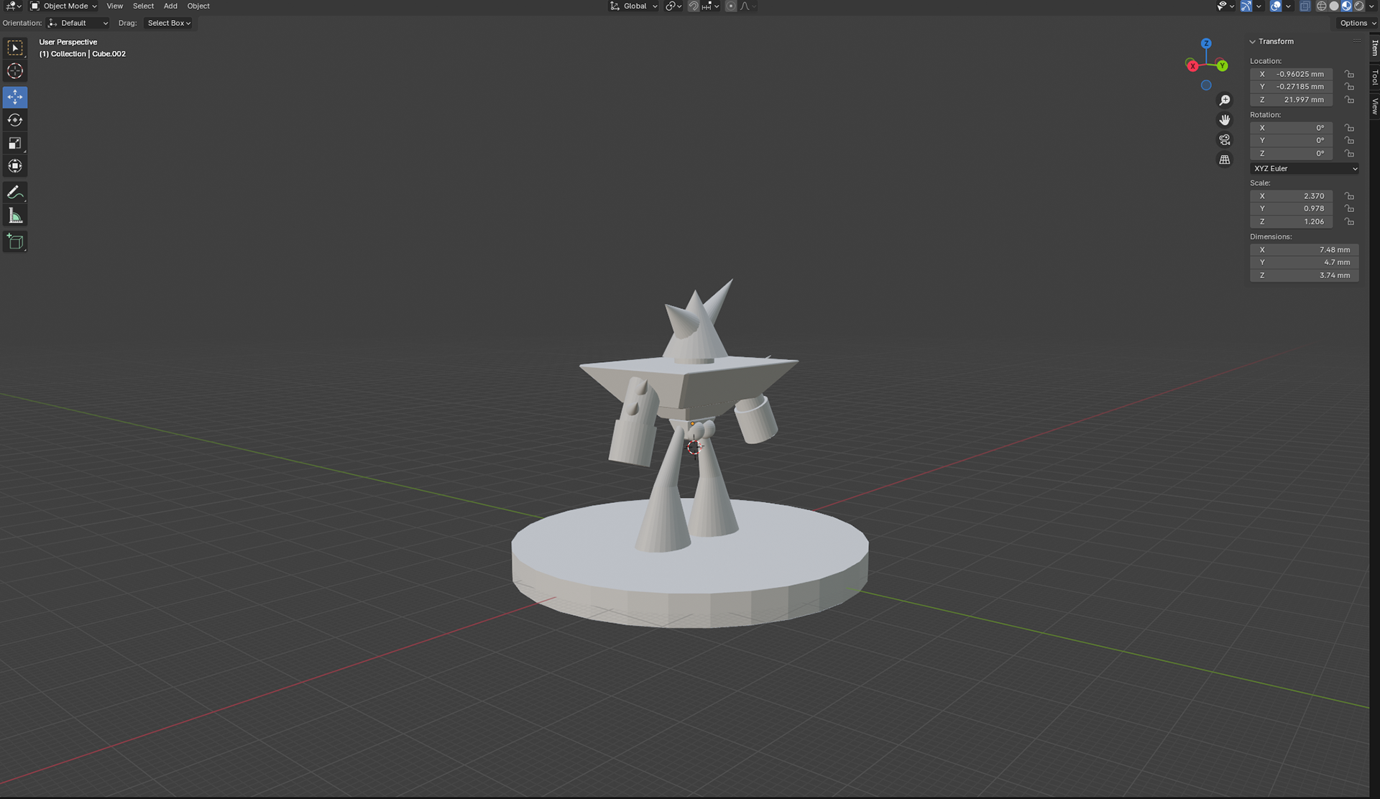Open the snapping options dropdown
This screenshot has height=799, width=1380.
710,6
